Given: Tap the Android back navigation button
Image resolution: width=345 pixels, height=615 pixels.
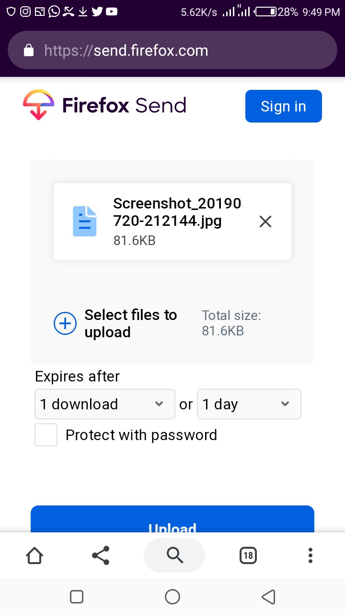Looking at the screenshot, I should (268, 597).
